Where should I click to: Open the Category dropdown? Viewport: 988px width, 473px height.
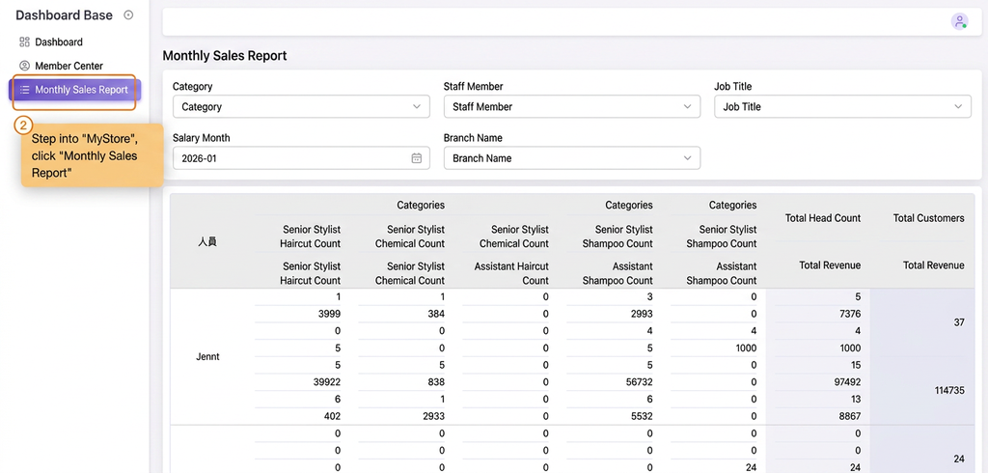[x=301, y=106]
